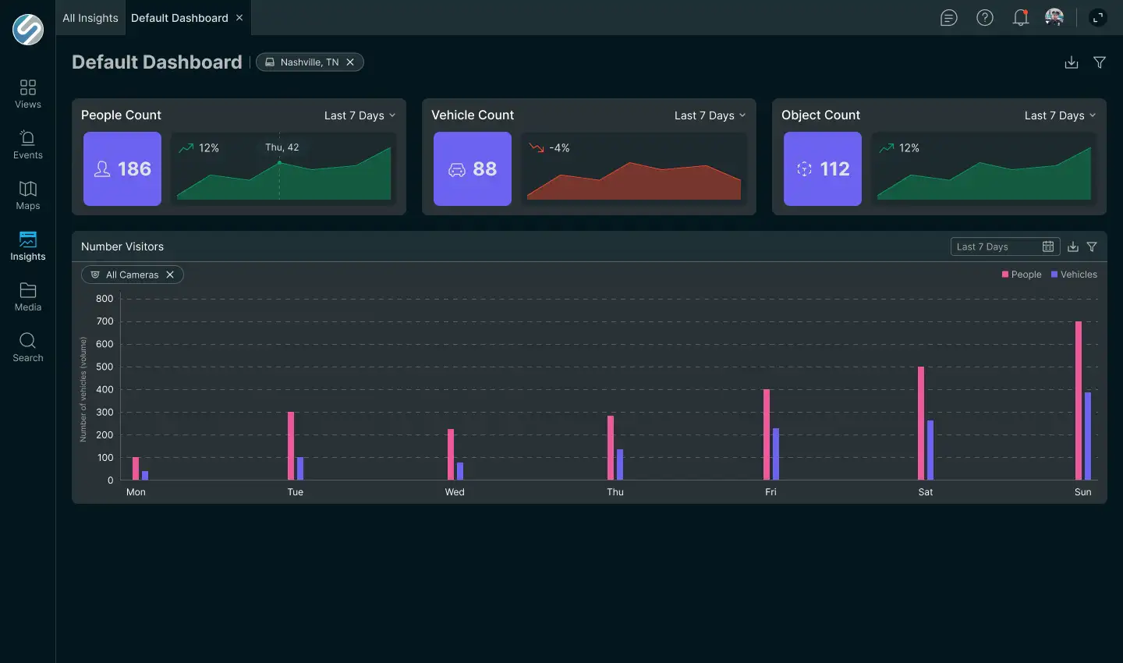Expand Object Count Last 7 Days dropdown
The height and width of the screenshot is (663, 1123).
[x=1061, y=115]
